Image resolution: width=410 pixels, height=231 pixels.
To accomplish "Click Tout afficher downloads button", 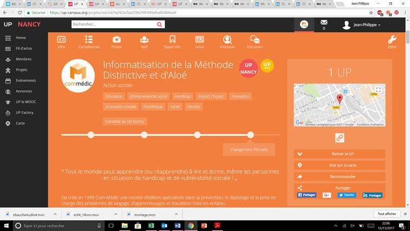I will (x=387, y=214).
